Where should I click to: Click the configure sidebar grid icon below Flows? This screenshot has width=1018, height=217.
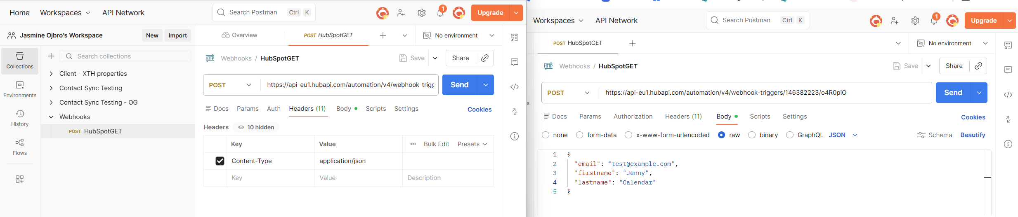(20, 179)
